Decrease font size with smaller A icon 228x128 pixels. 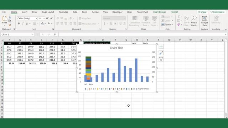pyautogui.click(x=51, y=18)
